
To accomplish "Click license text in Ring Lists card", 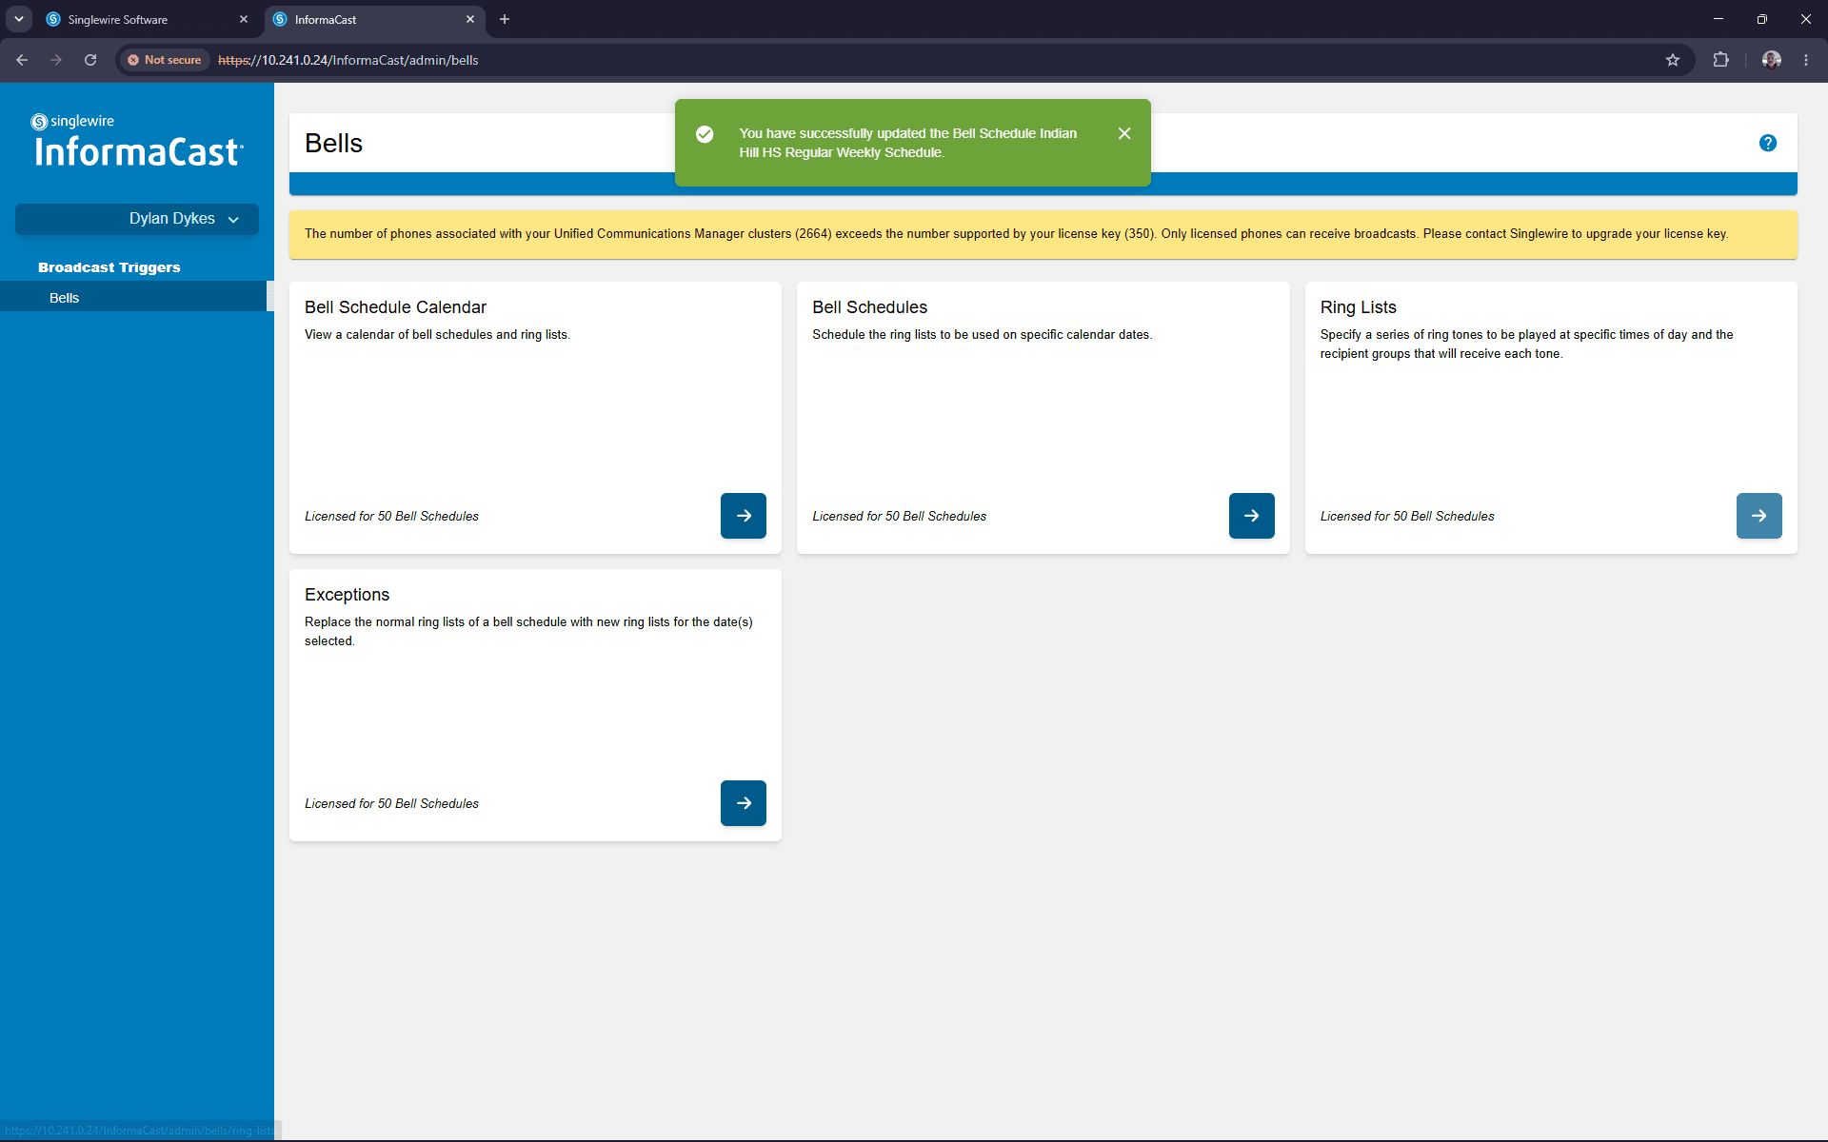I will (1407, 517).
